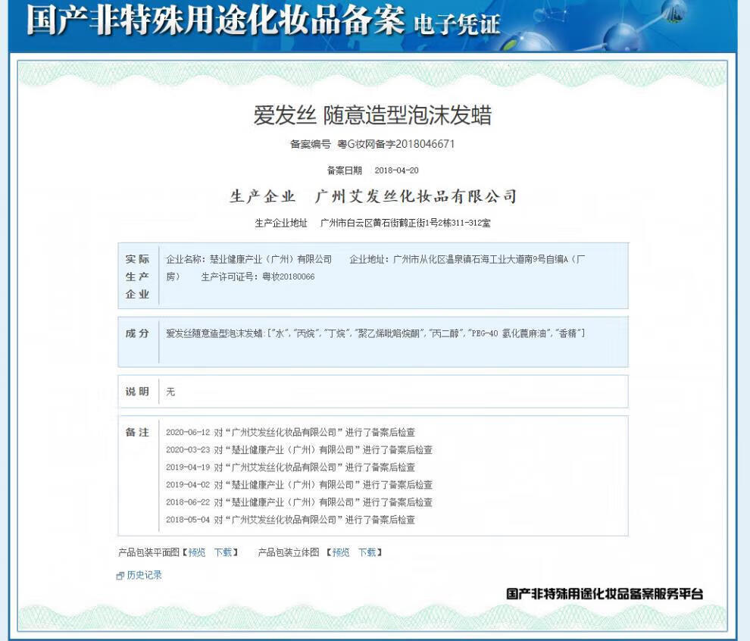The height and width of the screenshot is (641, 750).
Task: Select 说明 value 无
Action: (x=170, y=392)
